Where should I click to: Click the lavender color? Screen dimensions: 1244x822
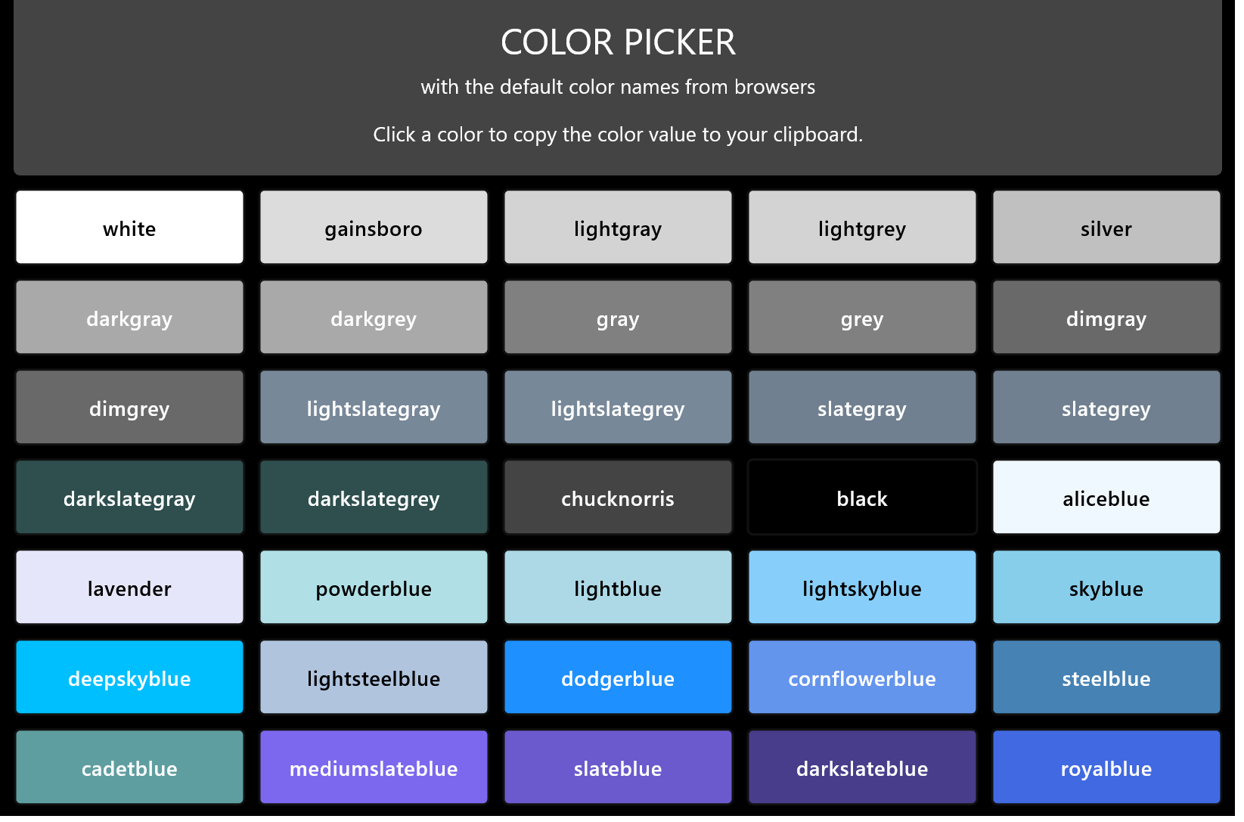[x=129, y=588]
